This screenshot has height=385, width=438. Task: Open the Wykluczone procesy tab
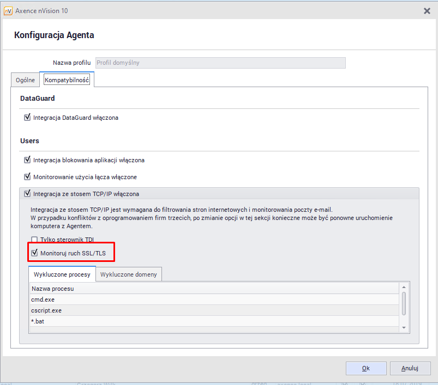coord(62,274)
